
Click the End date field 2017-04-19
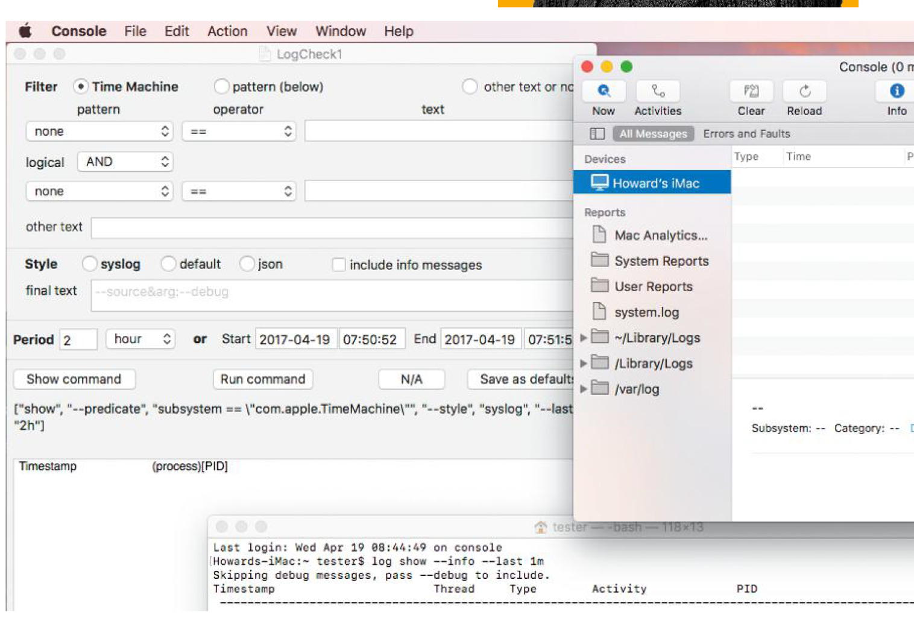tap(481, 339)
